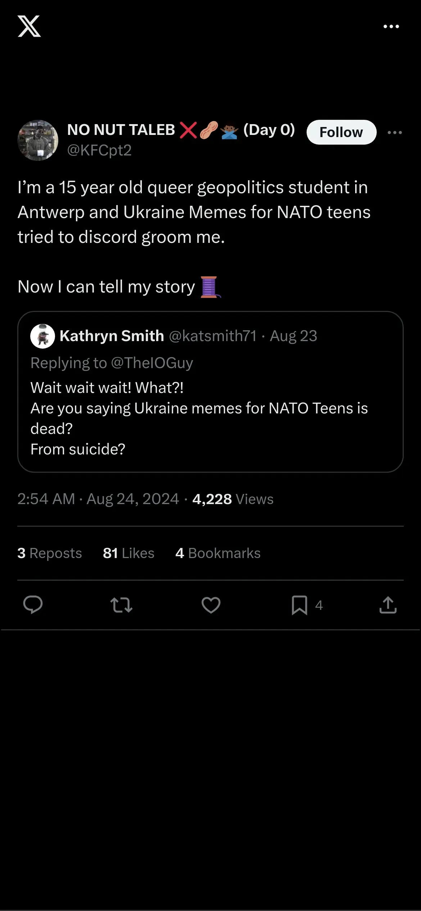
Task: Open the top-right more options menu
Action: (x=391, y=26)
